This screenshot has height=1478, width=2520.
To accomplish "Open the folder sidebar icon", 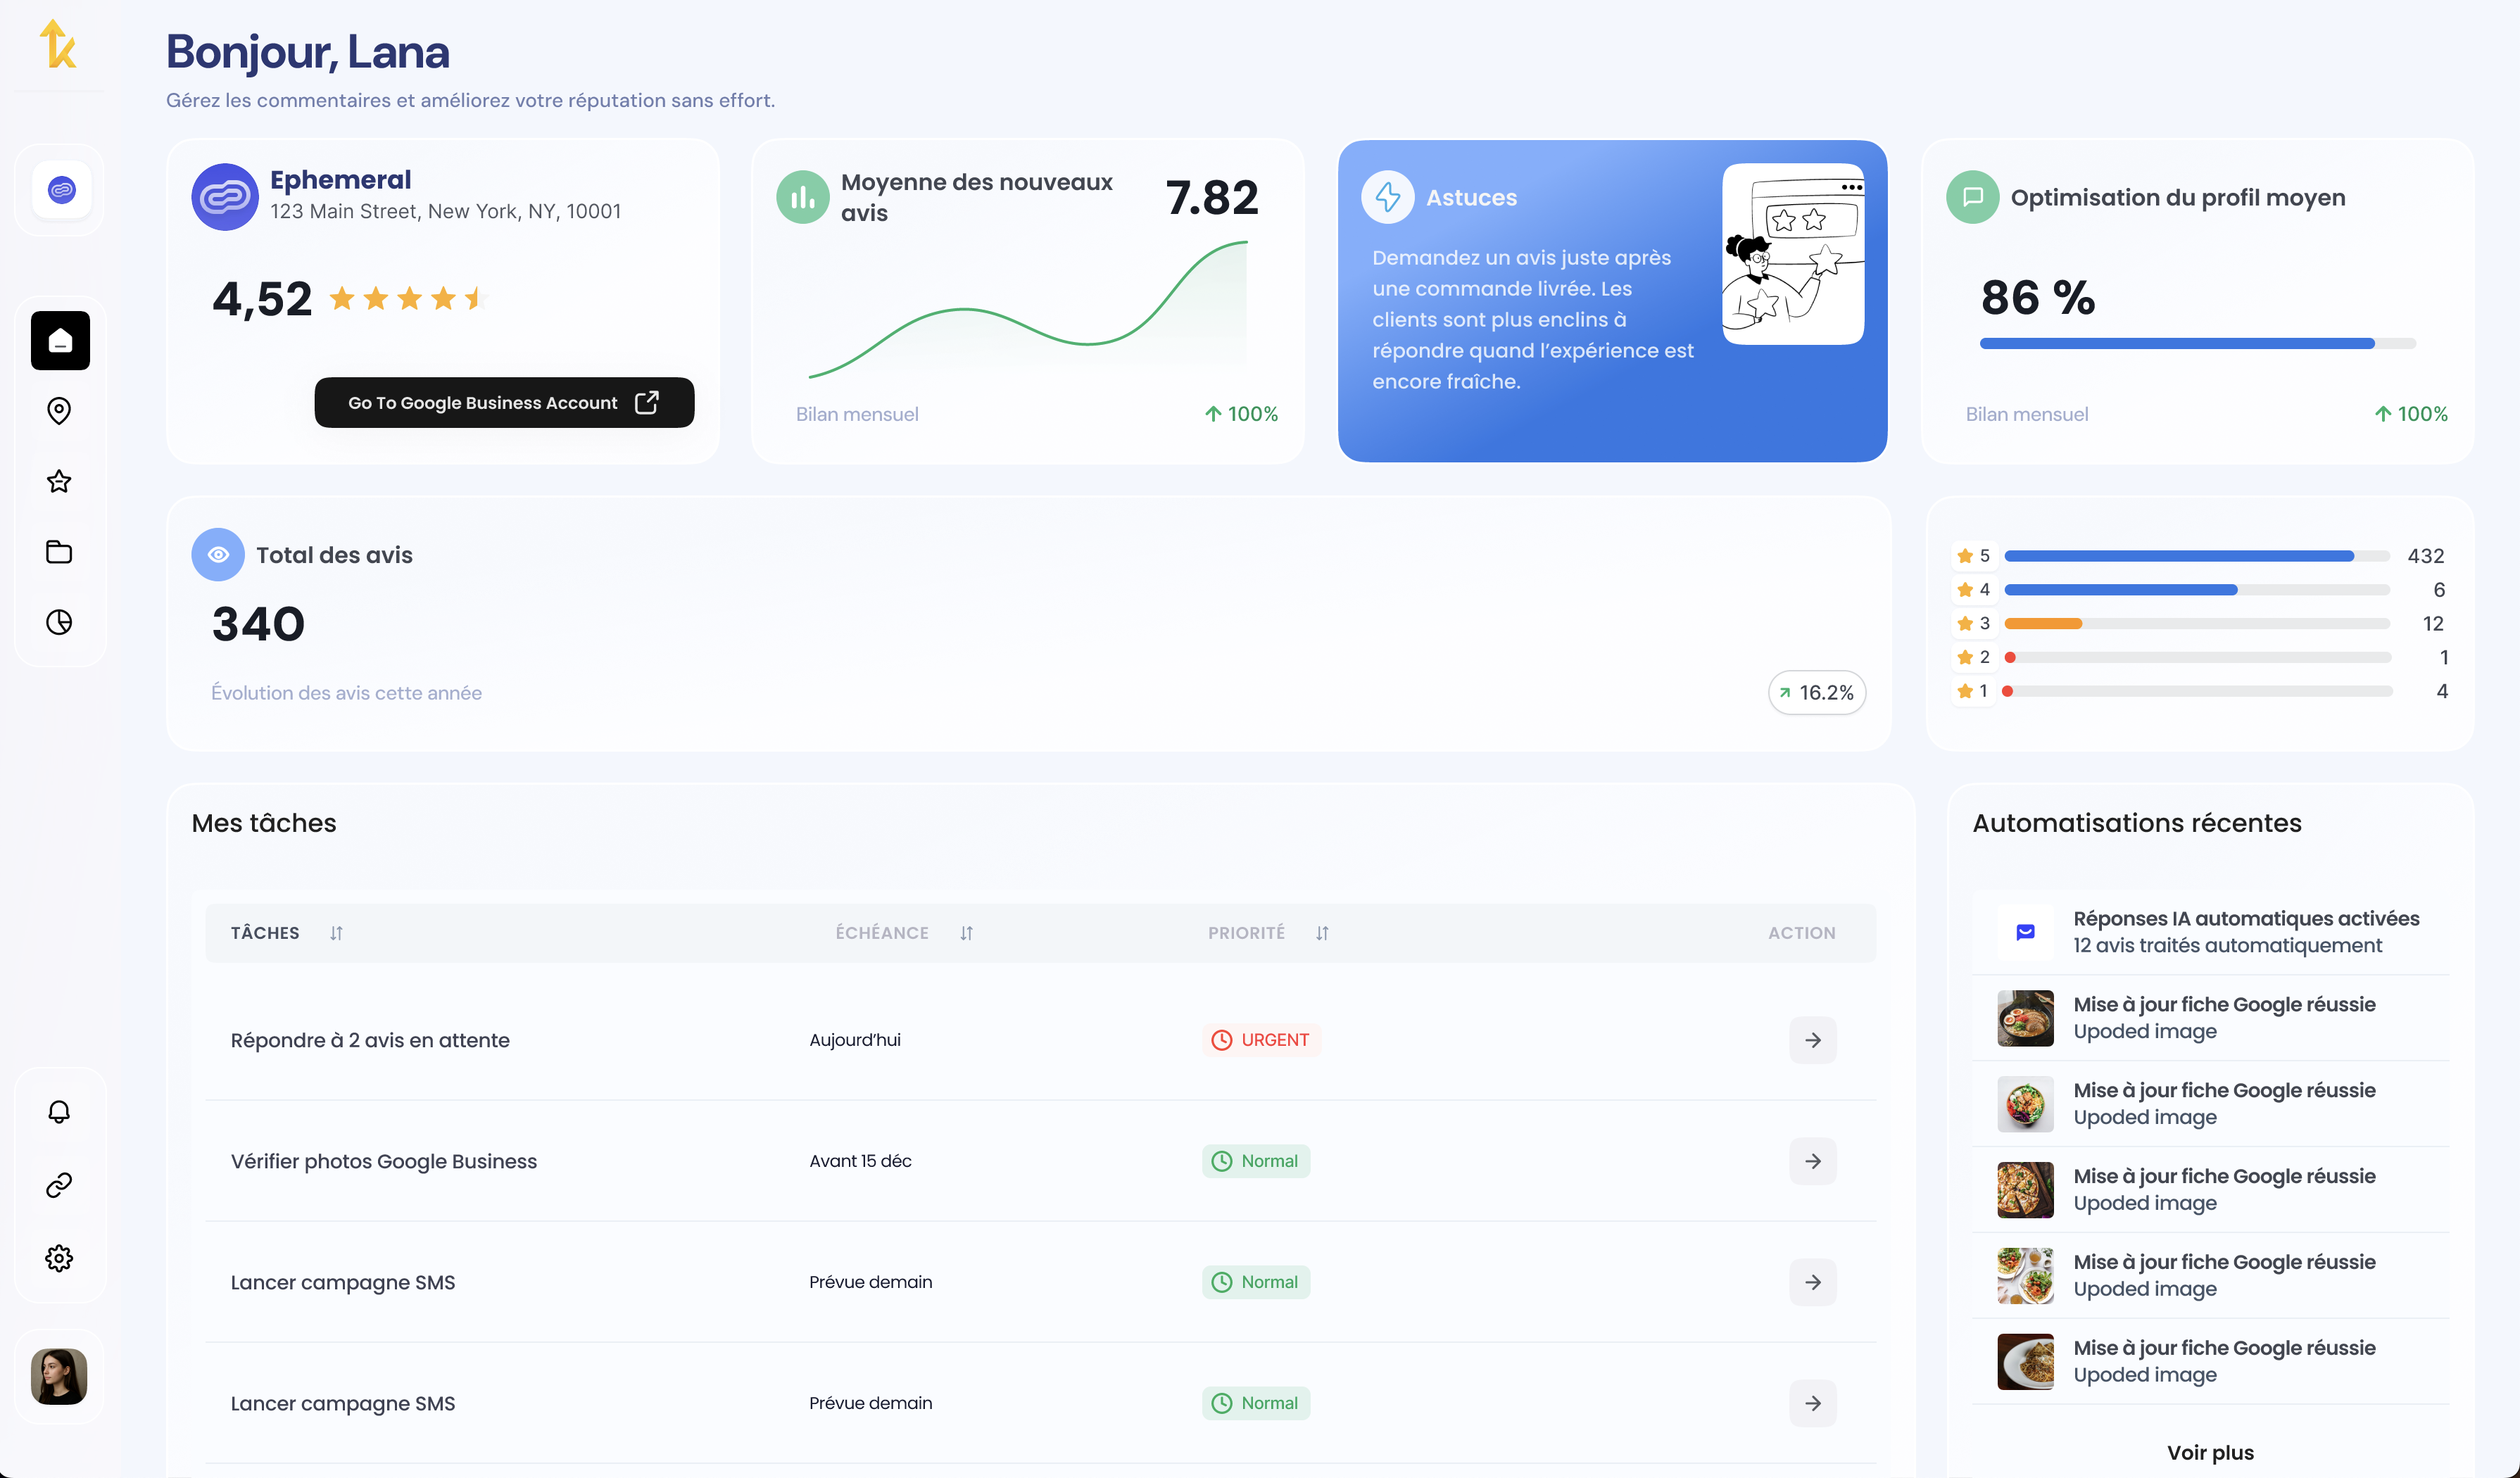I will pos(59,552).
